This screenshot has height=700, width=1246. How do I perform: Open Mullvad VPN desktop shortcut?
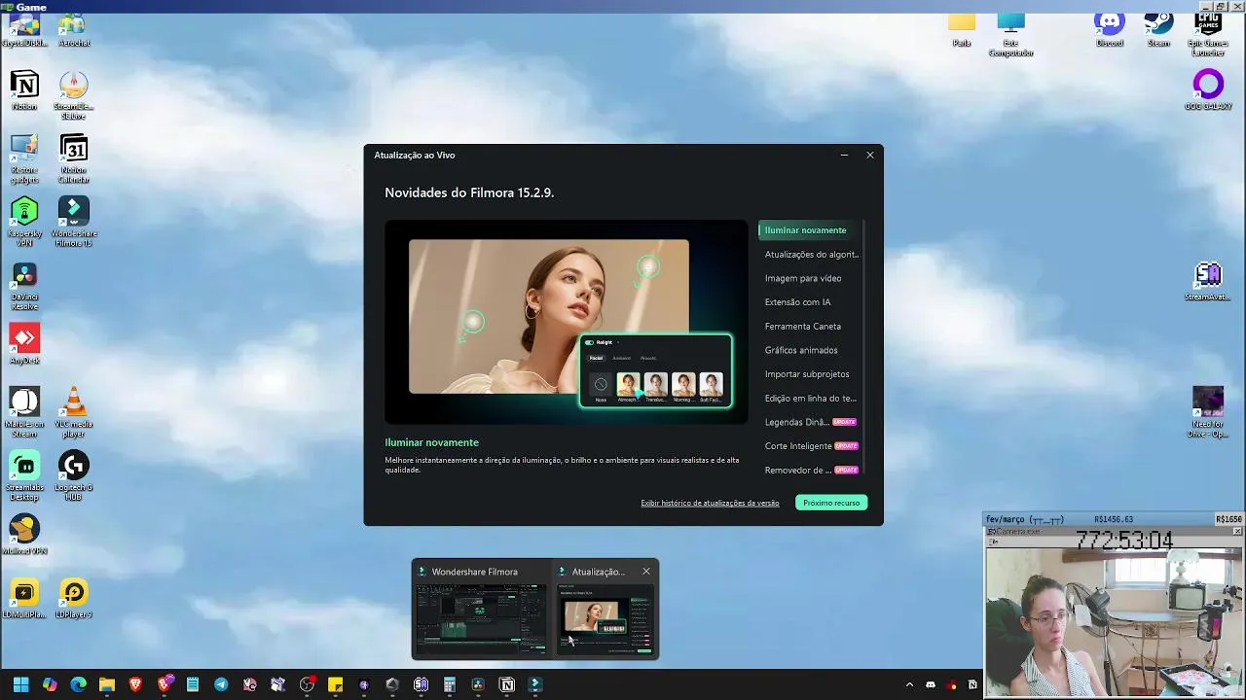tap(24, 535)
